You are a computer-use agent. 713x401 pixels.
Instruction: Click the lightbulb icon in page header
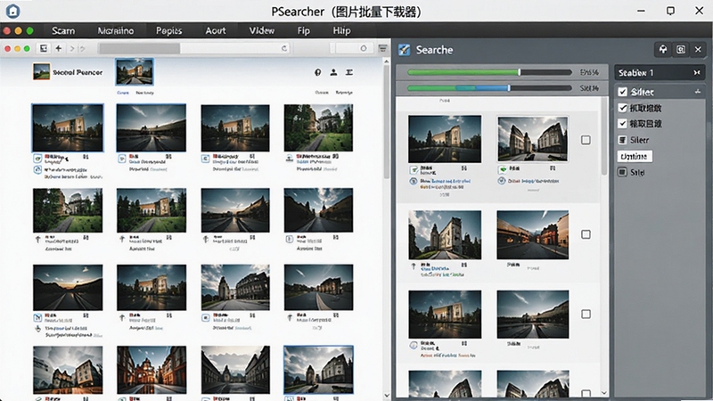tap(318, 72)
